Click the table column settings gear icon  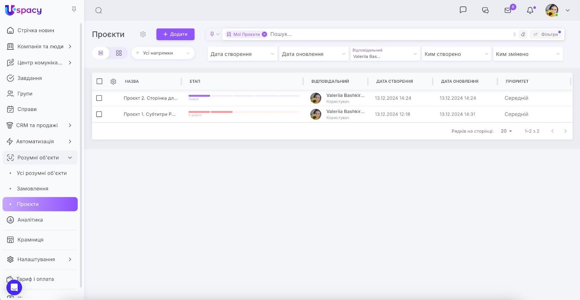[x=113, y=82]
